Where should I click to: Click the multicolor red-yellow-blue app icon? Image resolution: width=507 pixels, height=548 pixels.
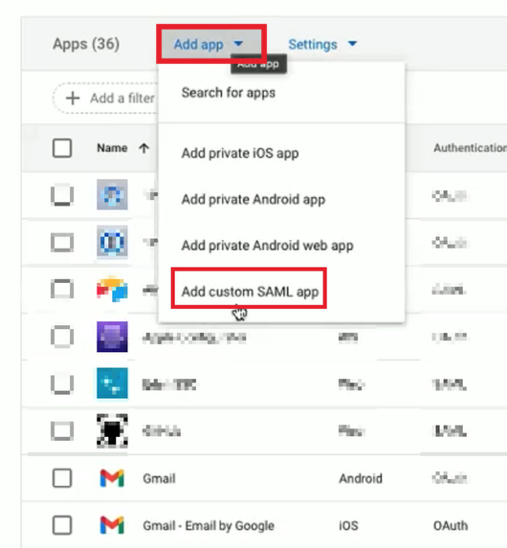tap(112, 289)
